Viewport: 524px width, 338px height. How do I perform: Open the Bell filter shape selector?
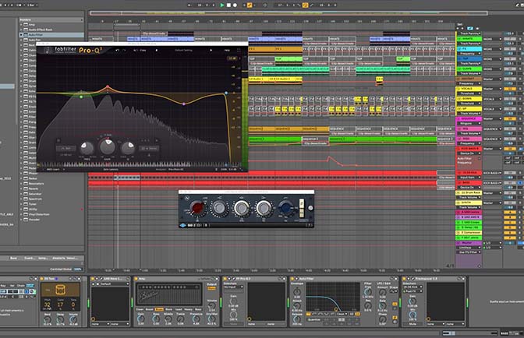65,148
